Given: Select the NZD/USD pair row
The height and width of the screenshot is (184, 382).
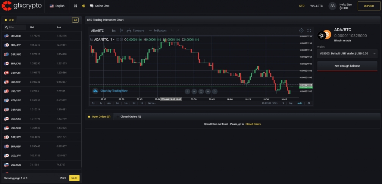Looking at the screenshot, I should 41,100.
